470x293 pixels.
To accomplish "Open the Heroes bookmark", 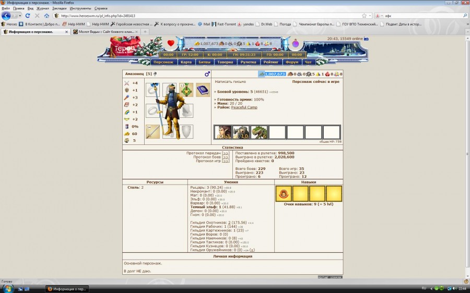I will [9, 24].
